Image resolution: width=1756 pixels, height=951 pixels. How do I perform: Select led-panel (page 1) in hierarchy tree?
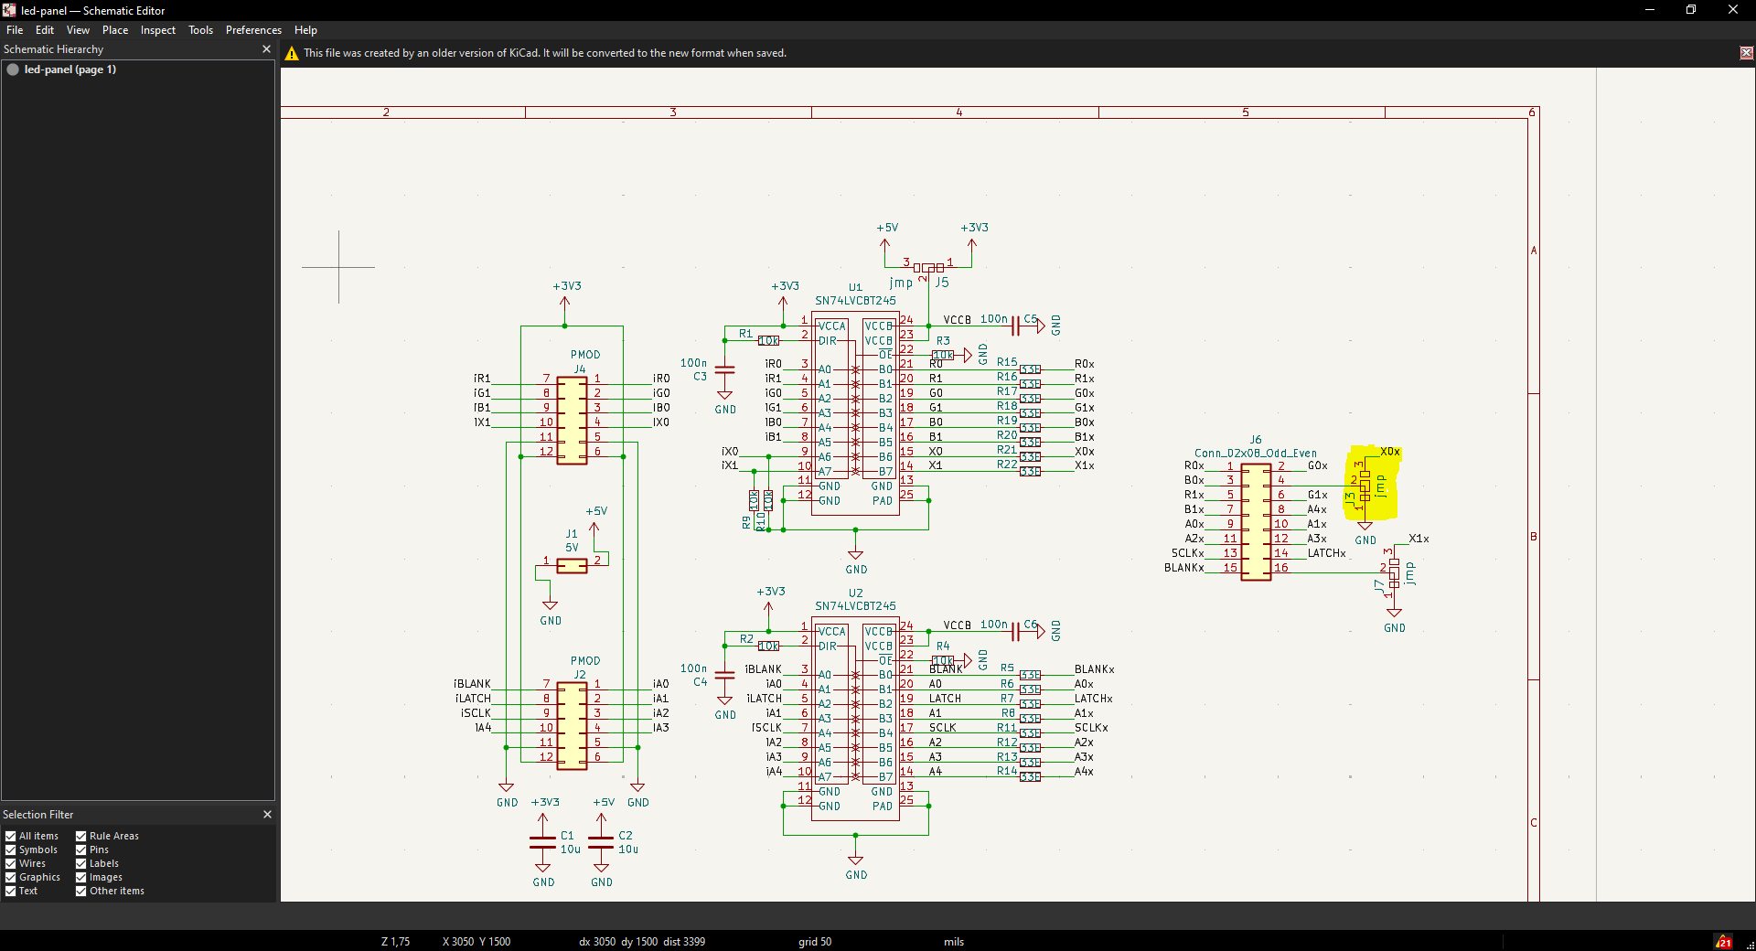[70, 69]
